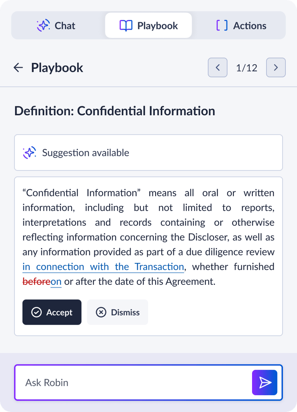Click the inserted text "in connection with the Transaction"
Image resolution: width=297 pixels, height=412 pixels.
(x=103, y=267)
